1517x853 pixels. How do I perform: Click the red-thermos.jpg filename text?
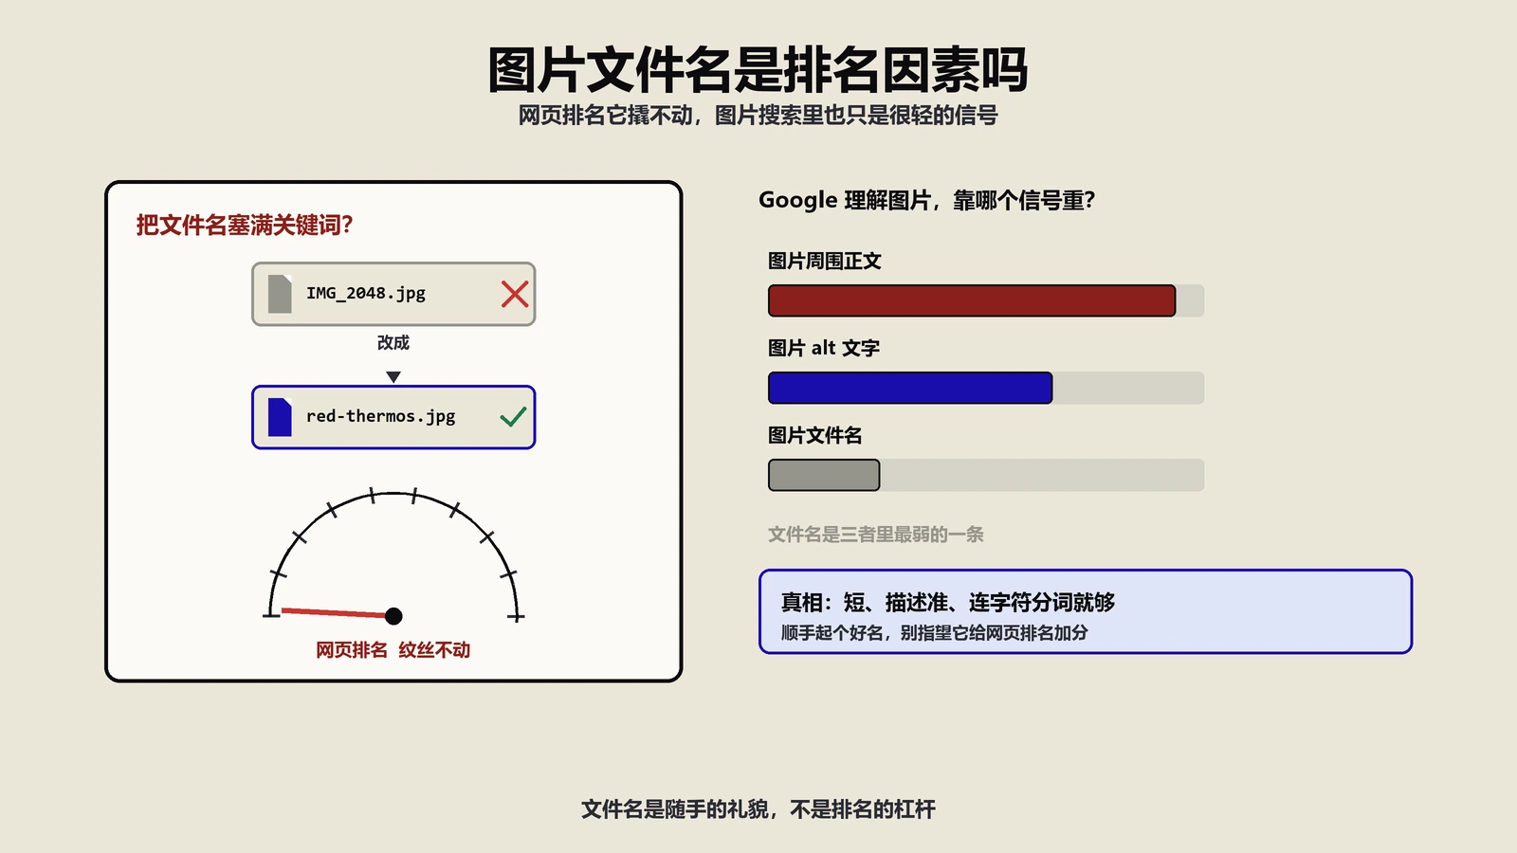pyautogui.click(x=381, y=416)
